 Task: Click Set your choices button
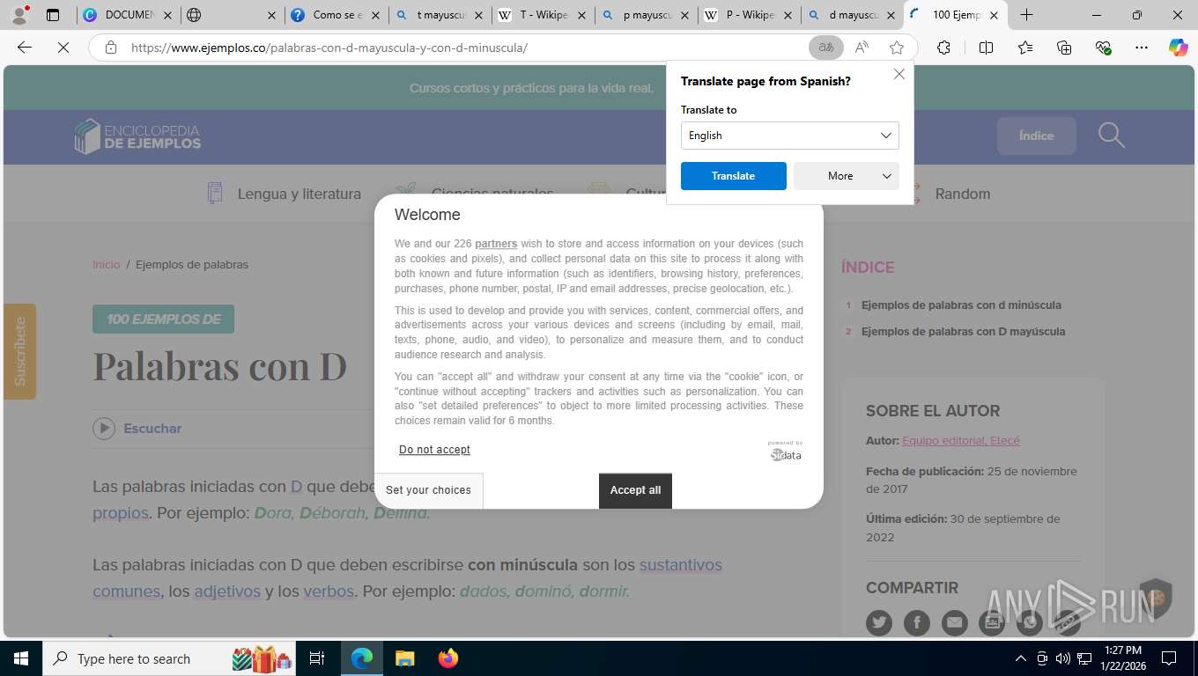point(428,490)
